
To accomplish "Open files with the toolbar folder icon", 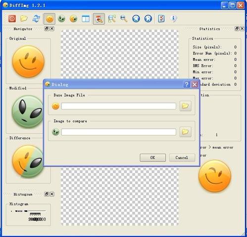I will click(x=24, y=19).
